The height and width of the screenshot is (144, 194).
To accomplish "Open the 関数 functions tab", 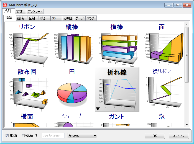I will pyautogui.click(x=20, y=12).
